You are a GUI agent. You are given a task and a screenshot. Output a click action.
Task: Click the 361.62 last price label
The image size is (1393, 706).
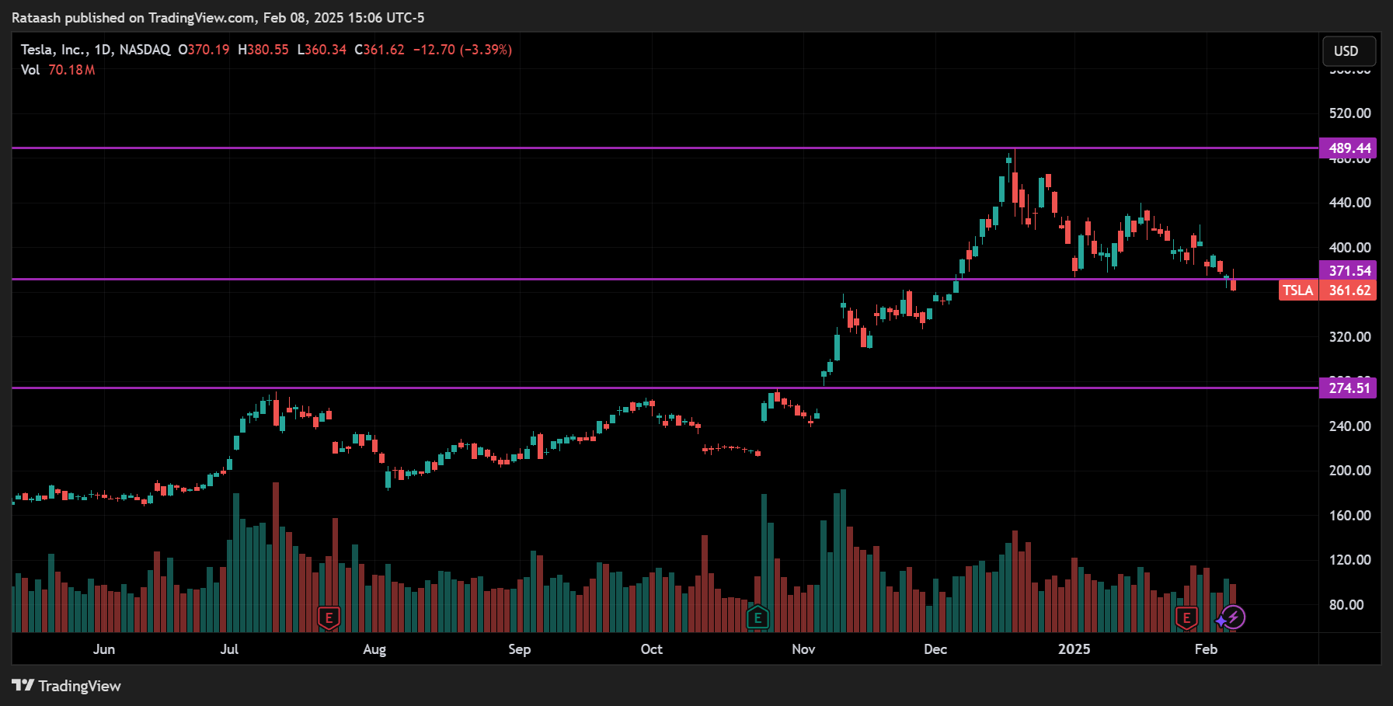tap(1348, 290)
